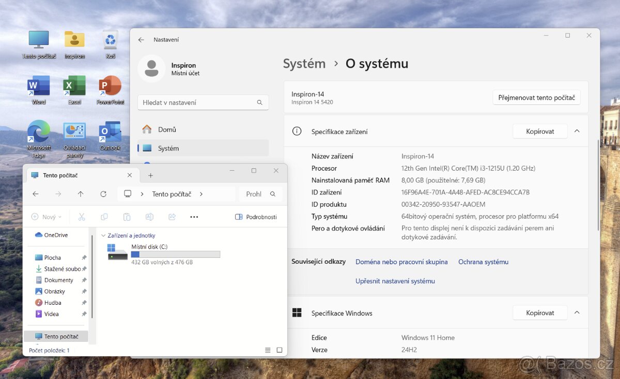620x379 pixels.
Task: Open the Ochrana systému link
Action: point(483,262)
